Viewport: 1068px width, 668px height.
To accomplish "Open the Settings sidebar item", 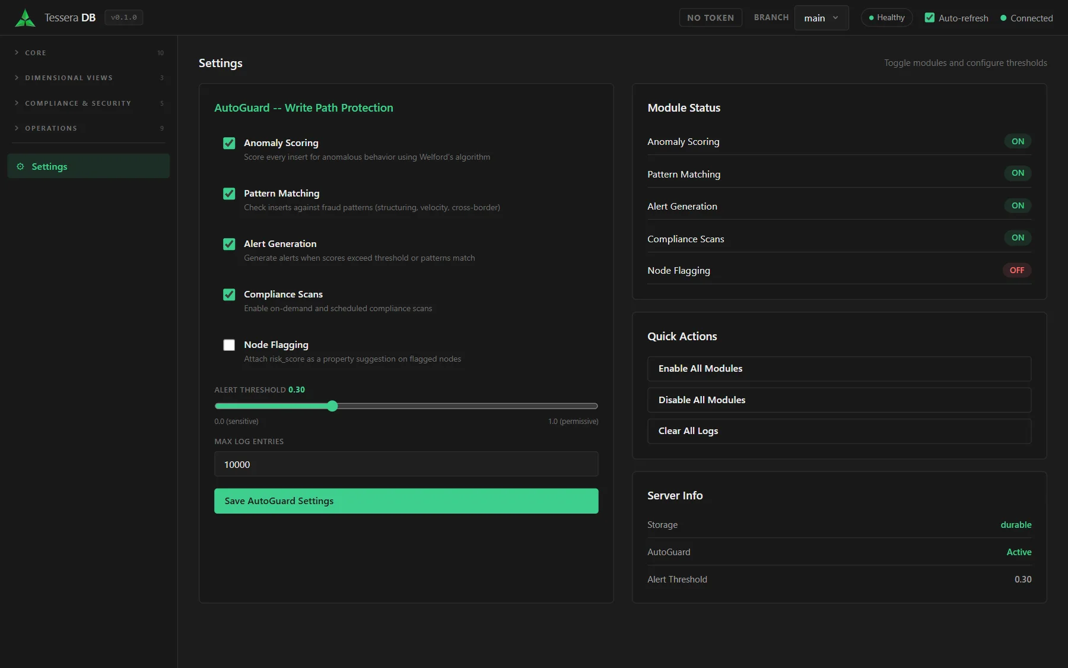I will pos(88,166).
